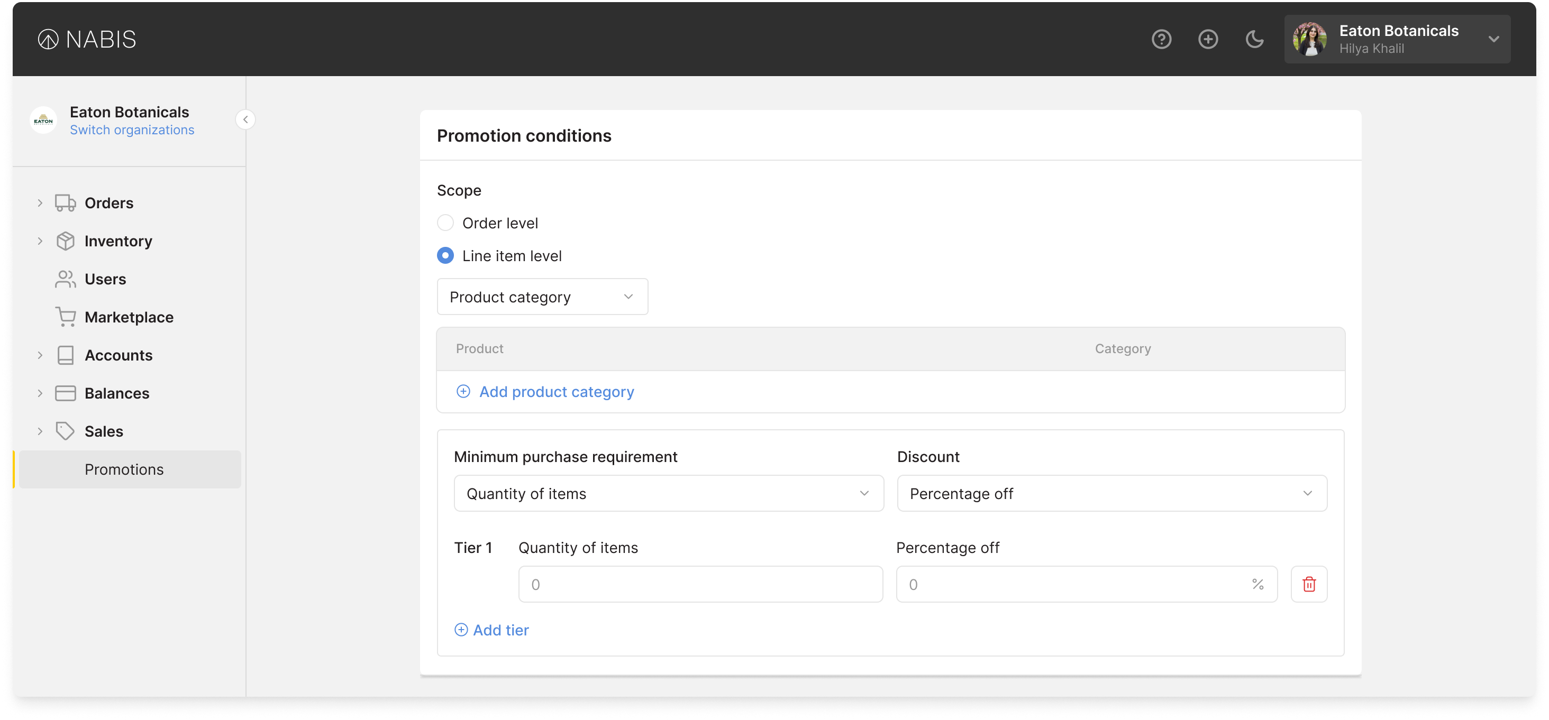Collapse sidebar with arrow button
The image size is (1549, 720).
(245, 119)
